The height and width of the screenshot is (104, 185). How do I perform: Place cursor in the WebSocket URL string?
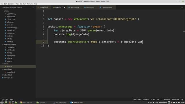(114, 19)
